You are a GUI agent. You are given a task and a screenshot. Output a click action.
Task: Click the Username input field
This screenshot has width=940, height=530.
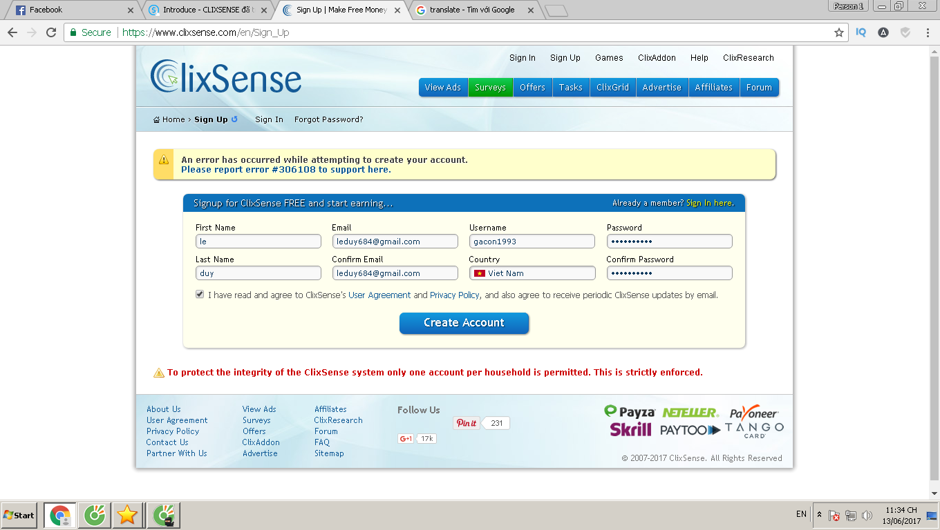(532, 242)
